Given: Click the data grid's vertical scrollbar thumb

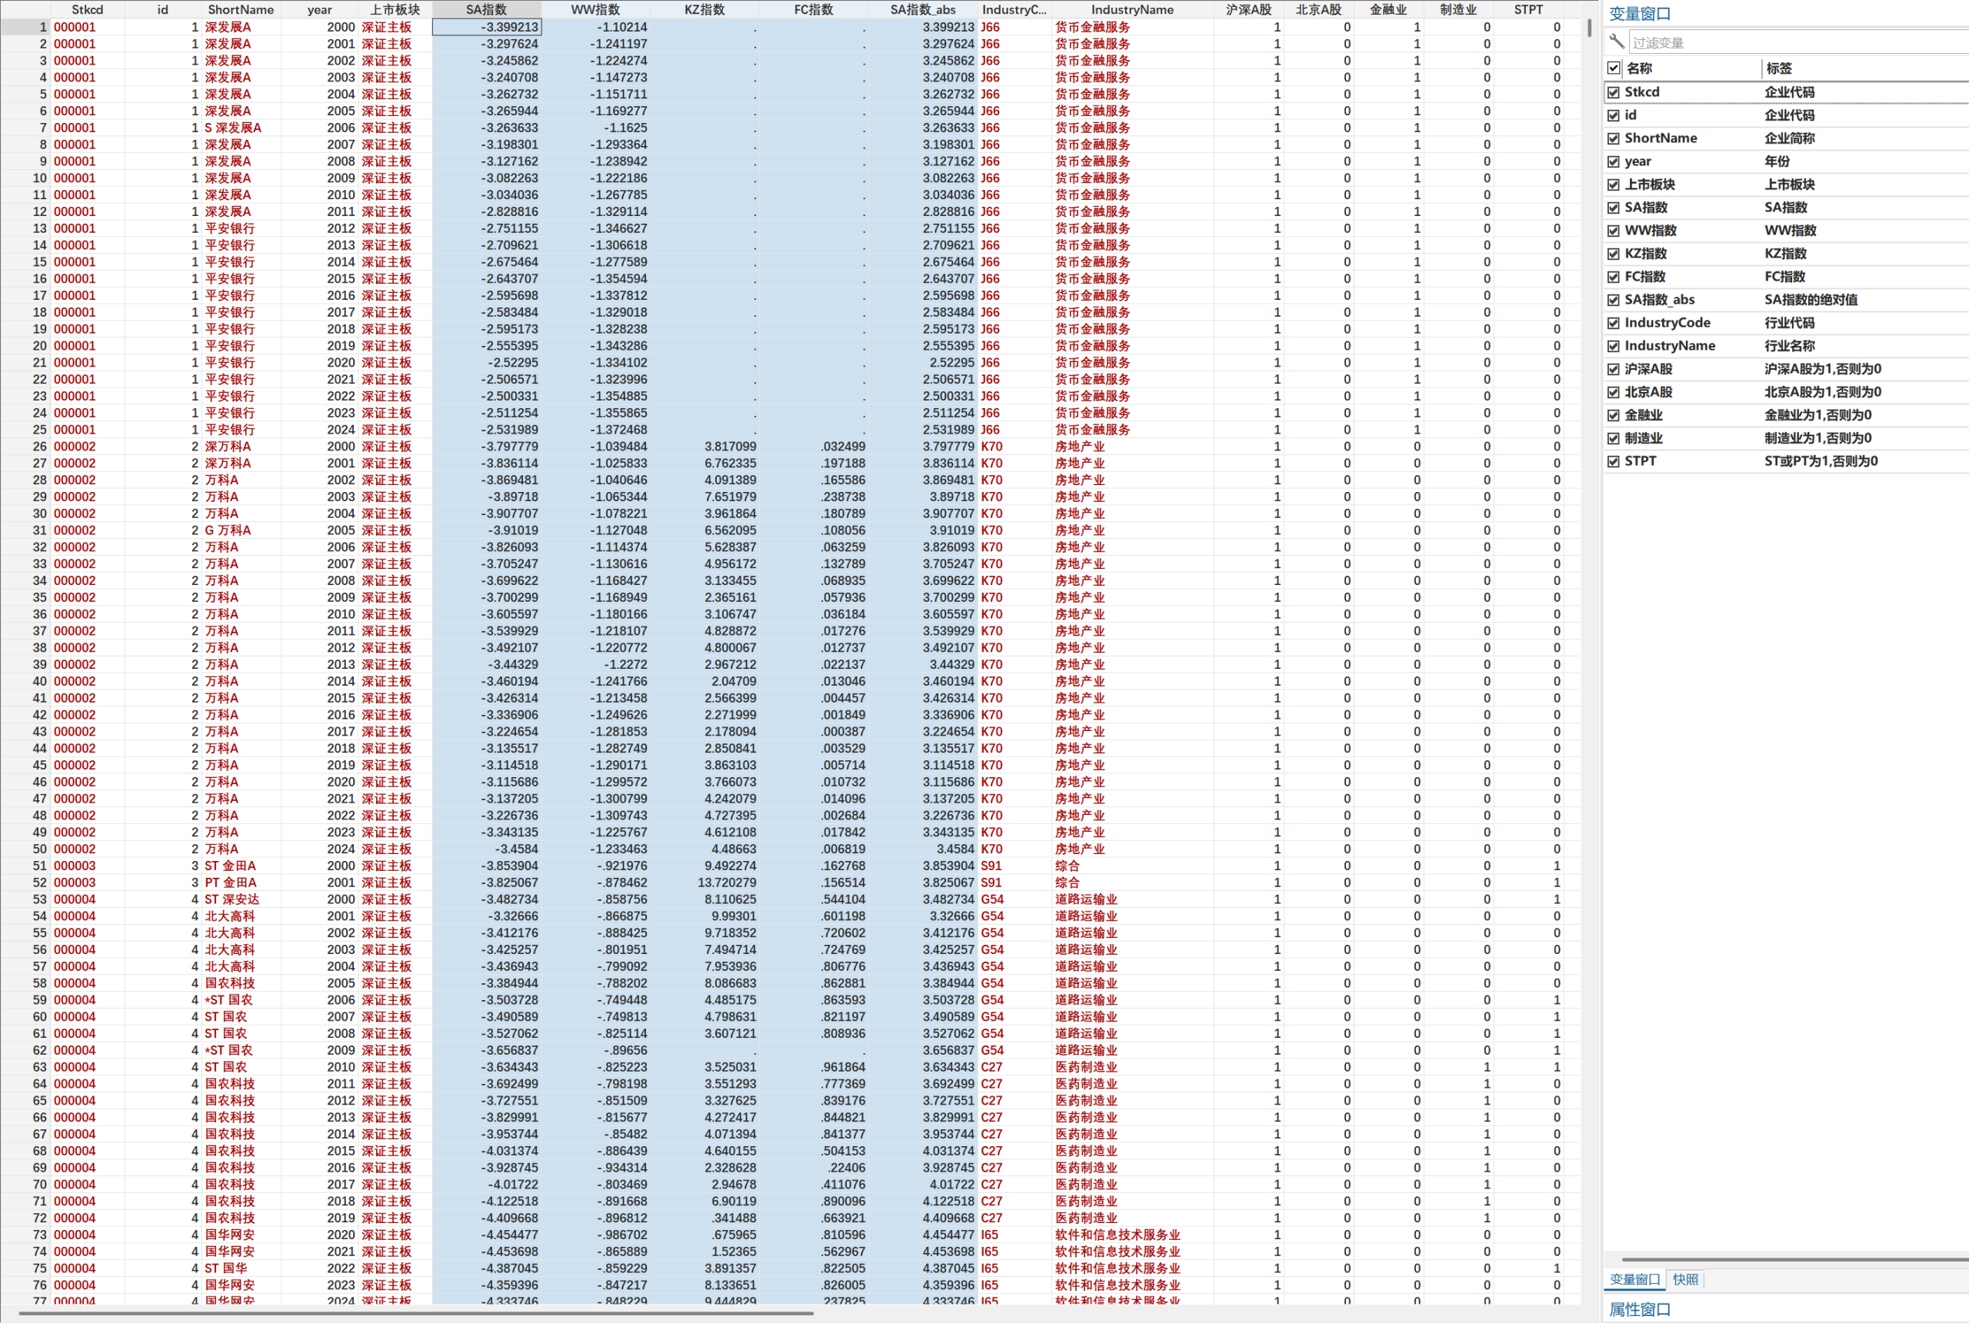Looking at the screenshot, I should (x=1589, y=28).
